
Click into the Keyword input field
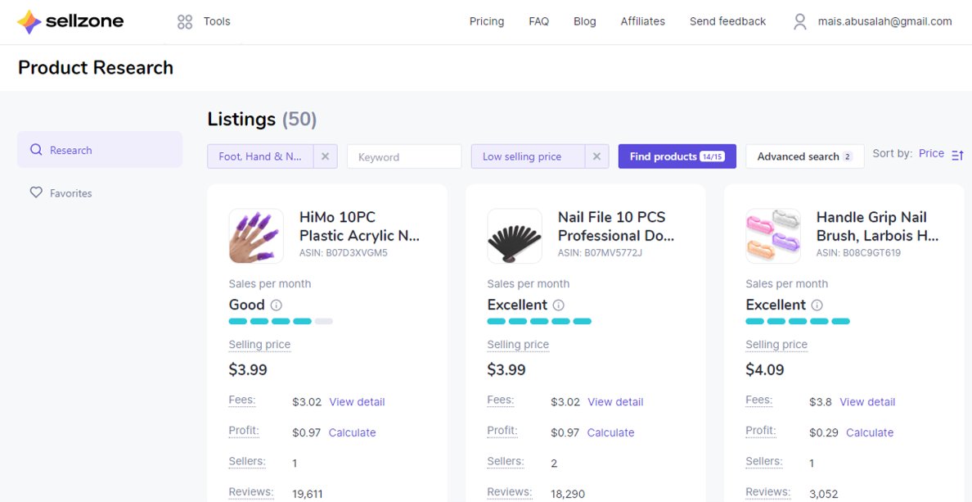tap(404, 156)
